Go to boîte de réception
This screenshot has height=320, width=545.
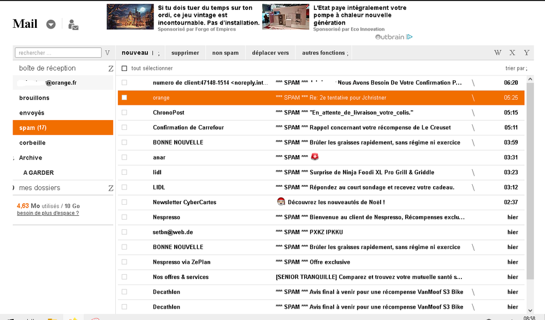48,68
